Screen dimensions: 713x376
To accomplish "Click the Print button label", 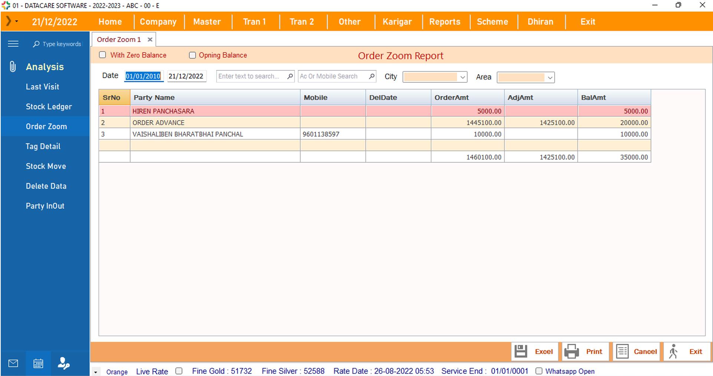I will point(594,352).
